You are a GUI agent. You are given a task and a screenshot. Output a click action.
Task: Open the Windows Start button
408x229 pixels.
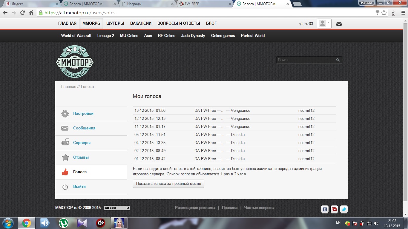(x=8, y=223)
